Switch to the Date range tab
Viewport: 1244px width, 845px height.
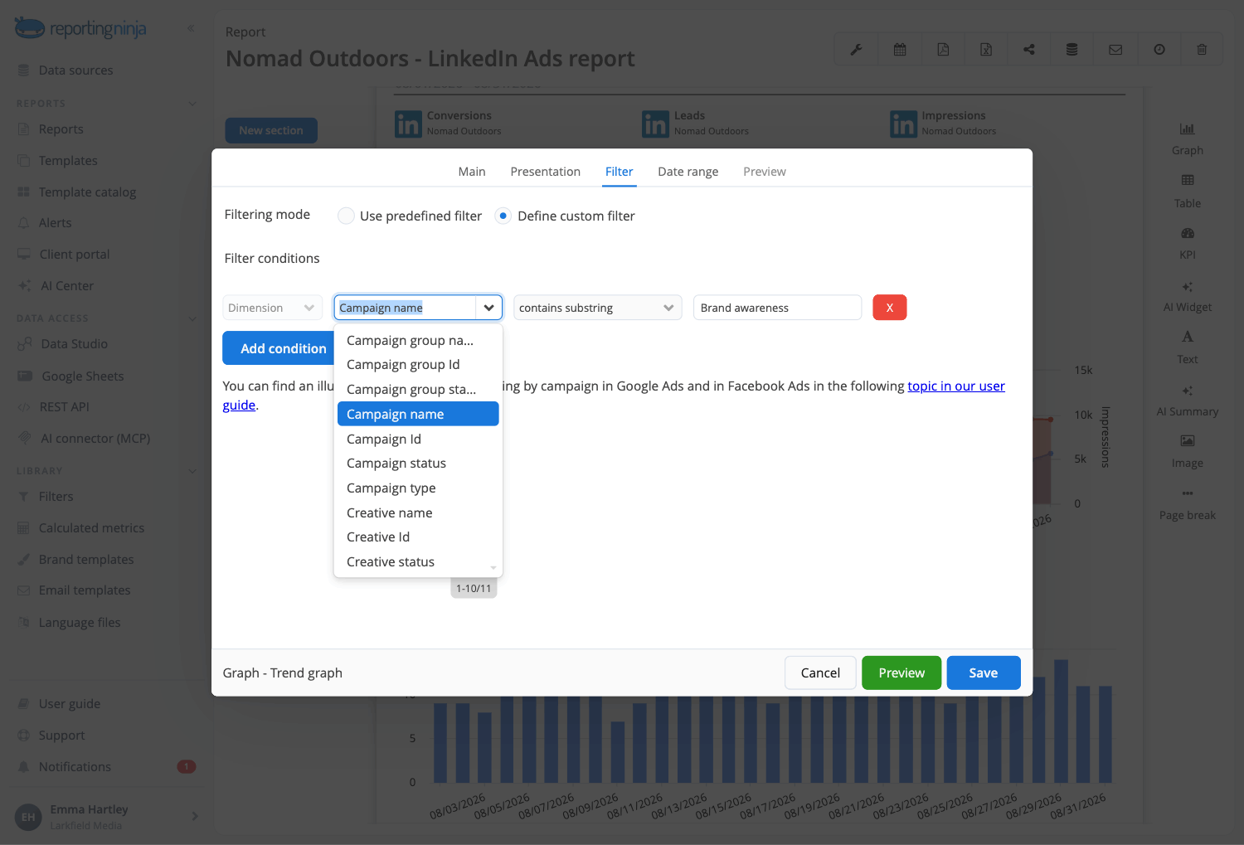(688, 172)
